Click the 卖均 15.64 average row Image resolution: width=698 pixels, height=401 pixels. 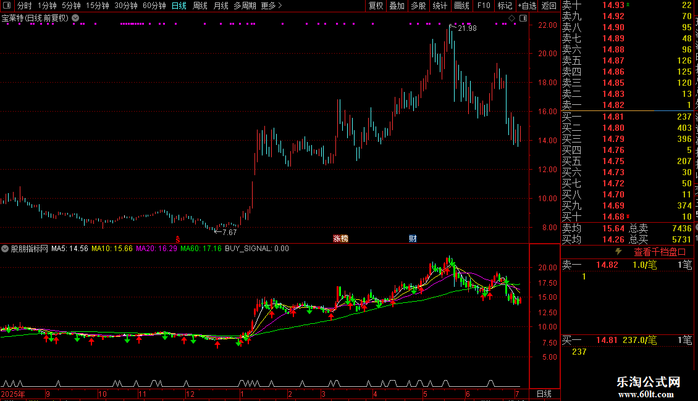pyautogui.click(x=593, y=228)
